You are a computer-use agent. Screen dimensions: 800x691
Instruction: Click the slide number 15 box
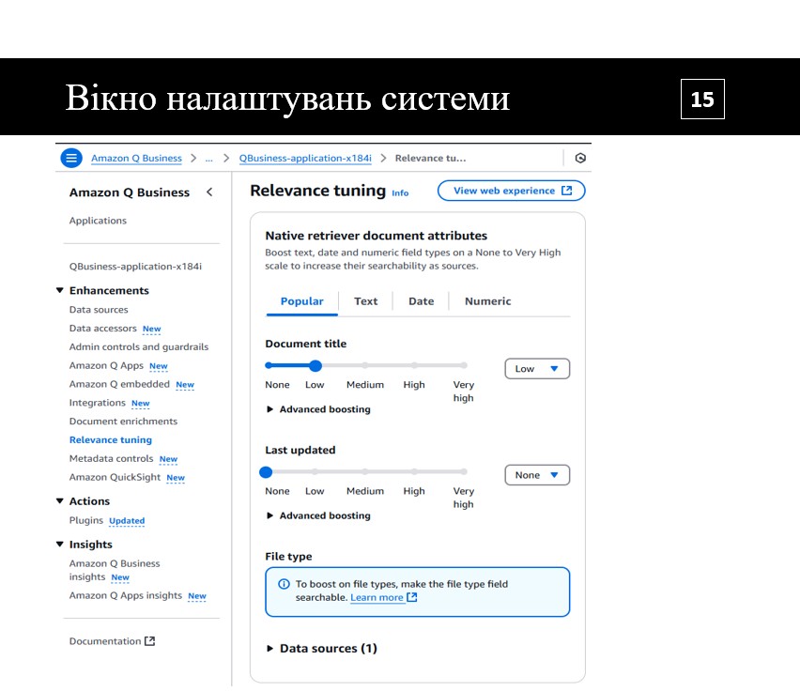point(702,99)
